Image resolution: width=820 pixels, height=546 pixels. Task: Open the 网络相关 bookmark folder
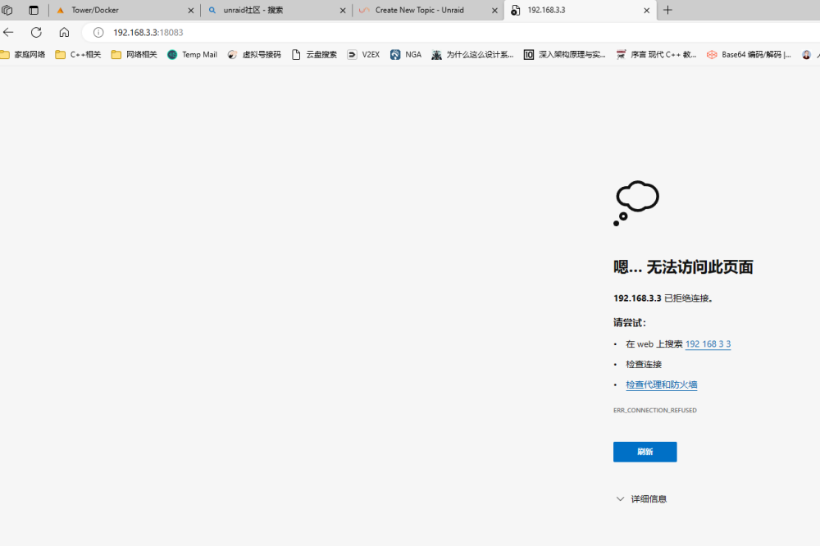134,54
